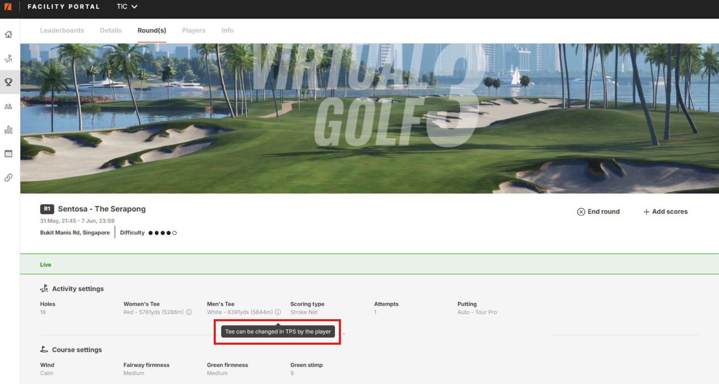
Task: Click the End round button
Action: click(598, 212)
